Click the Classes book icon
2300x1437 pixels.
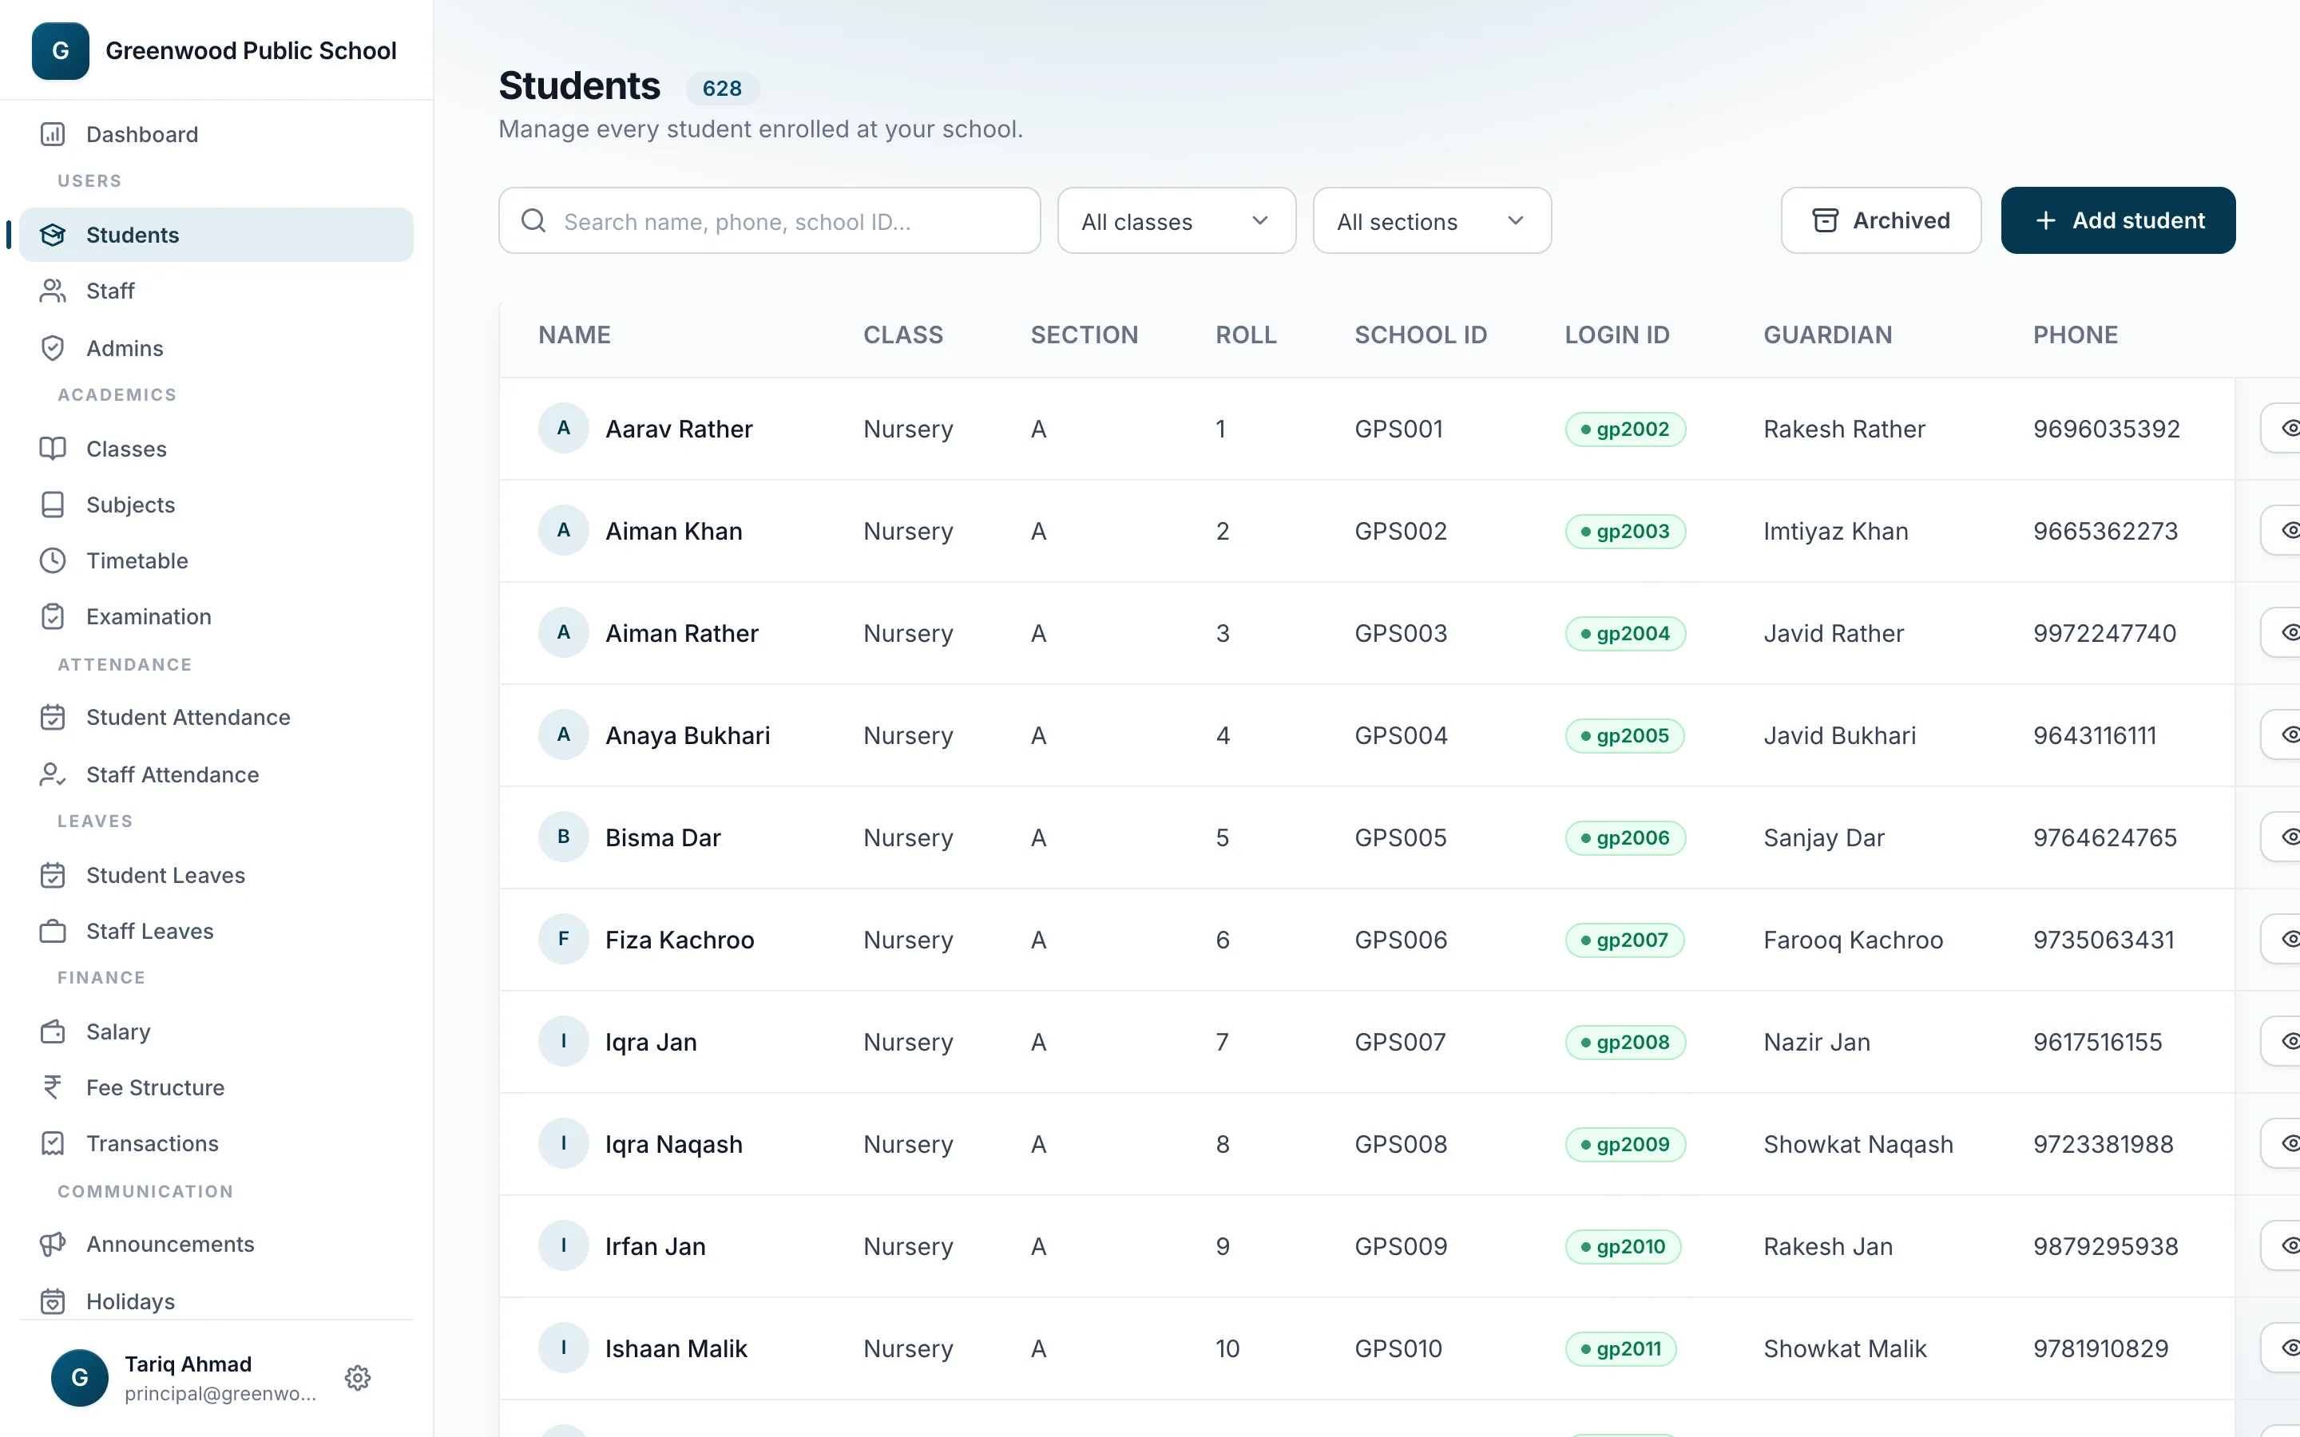point(54,449)
